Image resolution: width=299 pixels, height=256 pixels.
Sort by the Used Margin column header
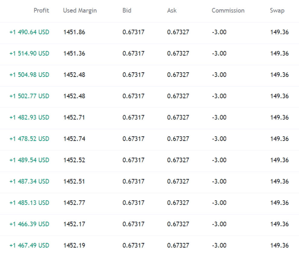pos(80,11)
